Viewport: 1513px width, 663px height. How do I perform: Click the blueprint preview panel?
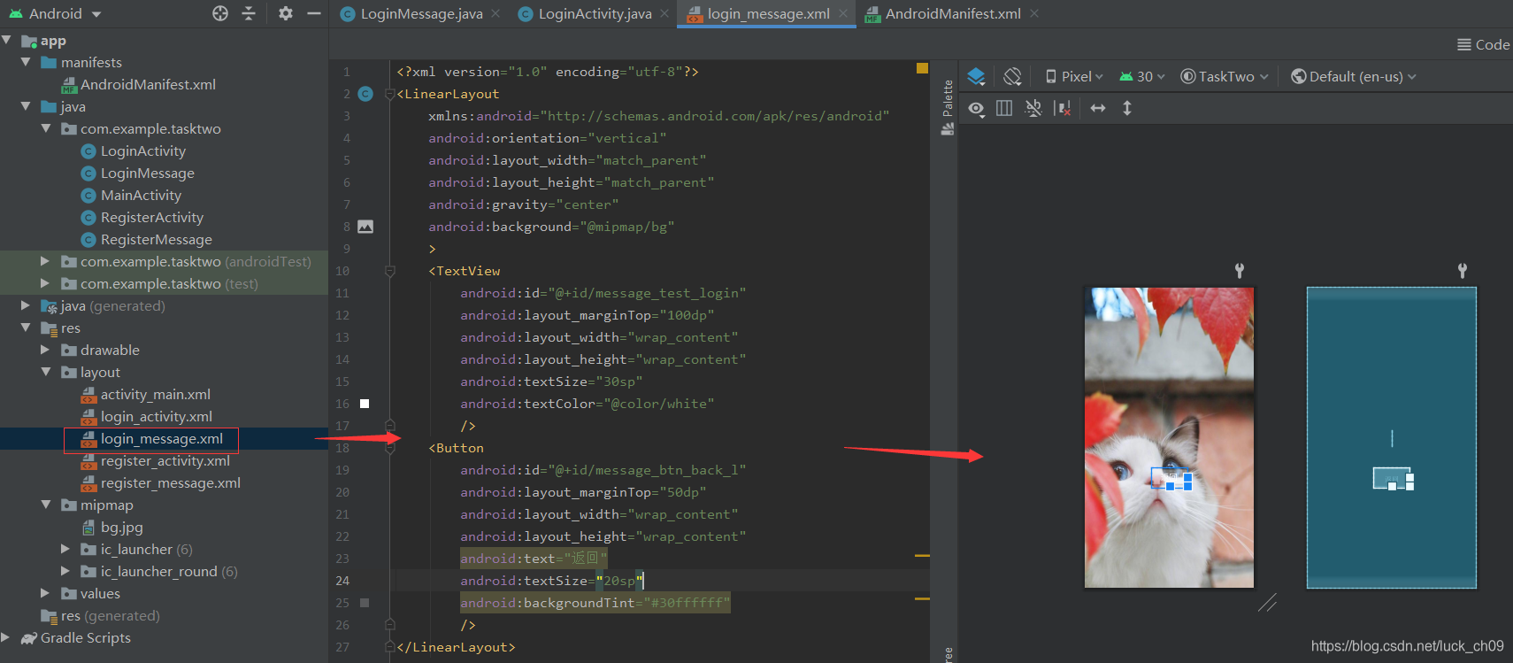[x=1392, y=437]
